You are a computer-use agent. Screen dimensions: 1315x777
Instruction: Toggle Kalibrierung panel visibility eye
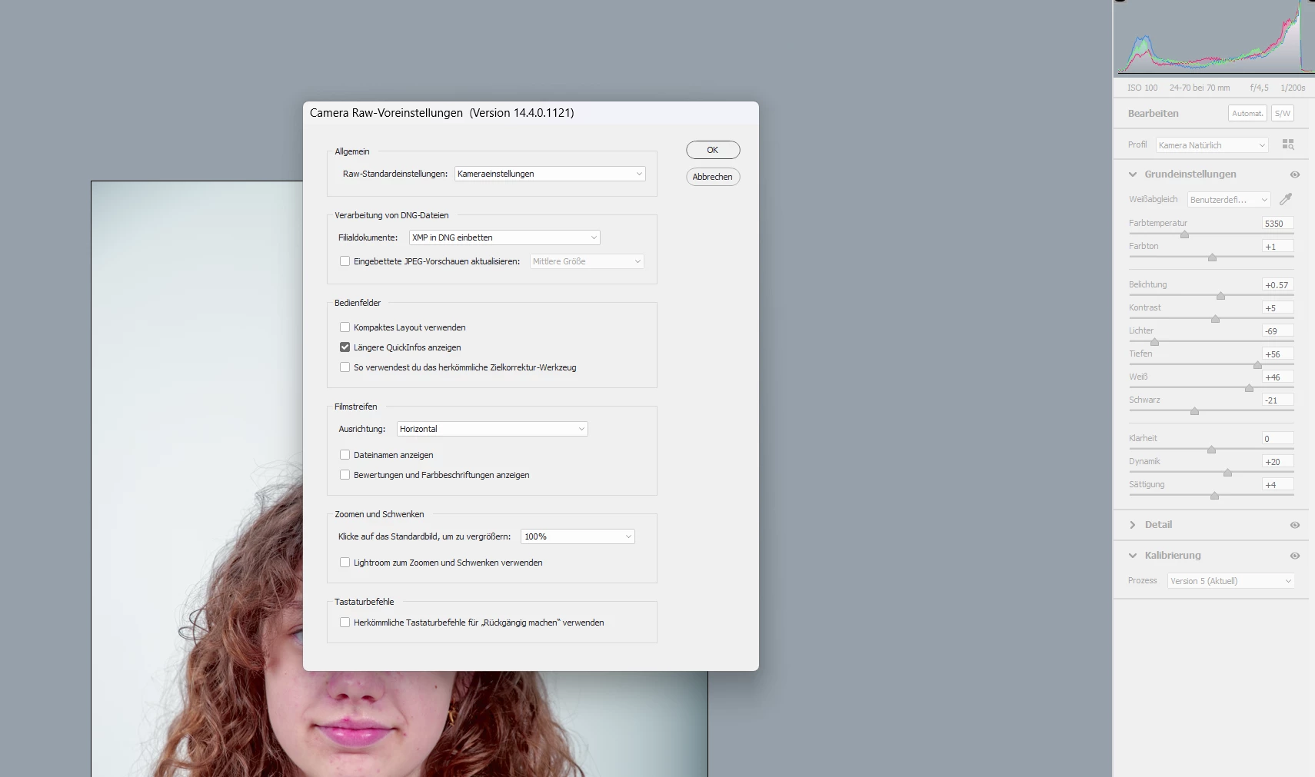click(1295, 556)
